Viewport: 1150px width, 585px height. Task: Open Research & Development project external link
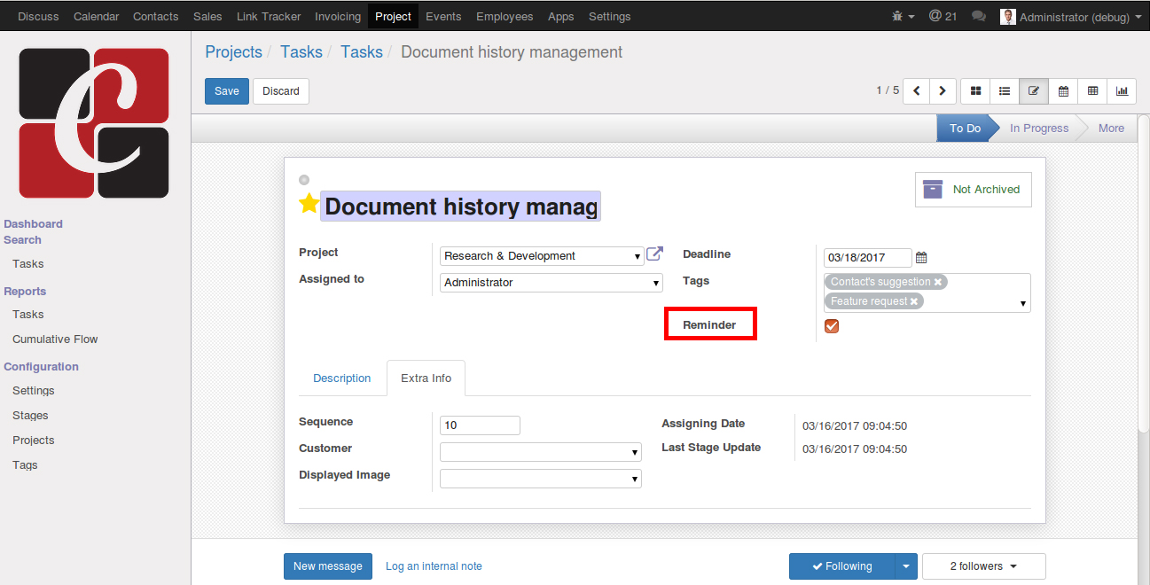[654, 254]
